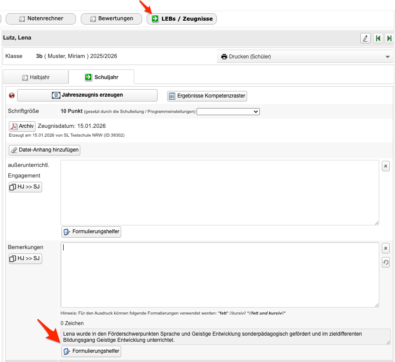395x362 pixels.
Task: Click the pencil edit icon beside Lutz, Lena
Action: pyautogui.click(x=365, y=38)
